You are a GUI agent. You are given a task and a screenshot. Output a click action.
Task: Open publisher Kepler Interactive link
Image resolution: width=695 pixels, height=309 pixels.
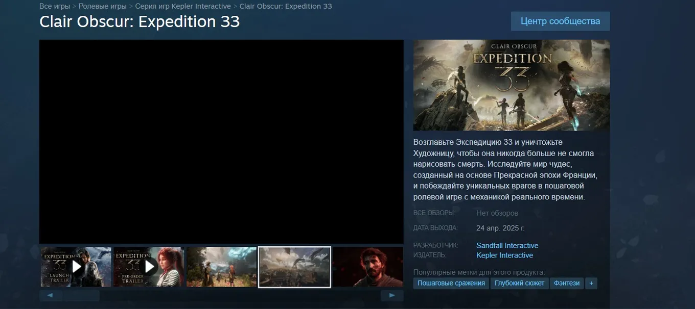tap(505, 255)
